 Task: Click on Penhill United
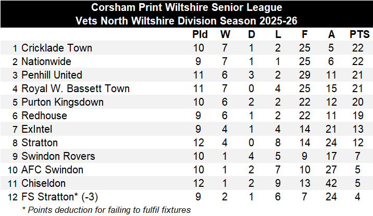[x=52, y=75]
